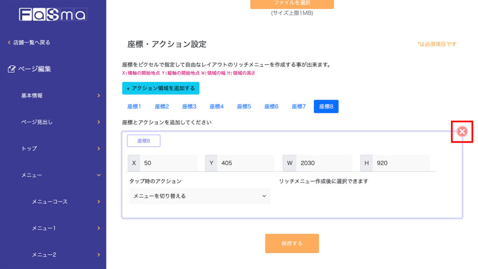Click the page edit pencil icon

pyautogui.click(x=12, y=69)
